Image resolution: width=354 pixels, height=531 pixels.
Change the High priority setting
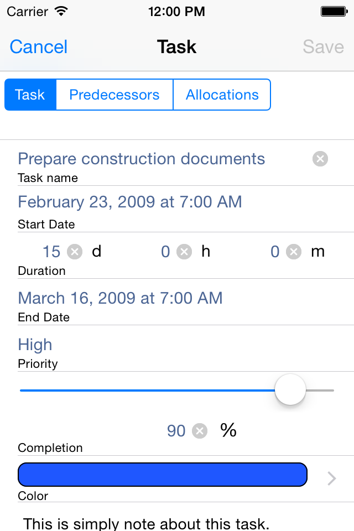click(35, 345)
